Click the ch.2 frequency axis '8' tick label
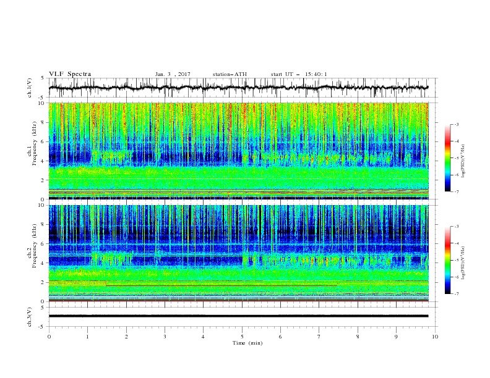The height and width of the screenshot is (378, 490). (x=43, y=225)
